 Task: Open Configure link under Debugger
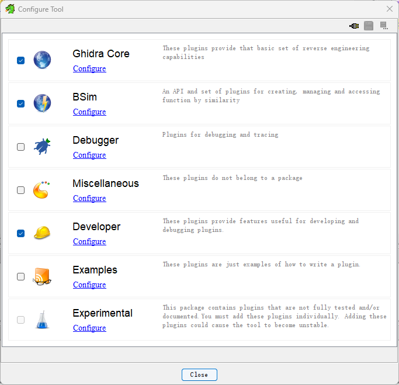click(89, 155)
